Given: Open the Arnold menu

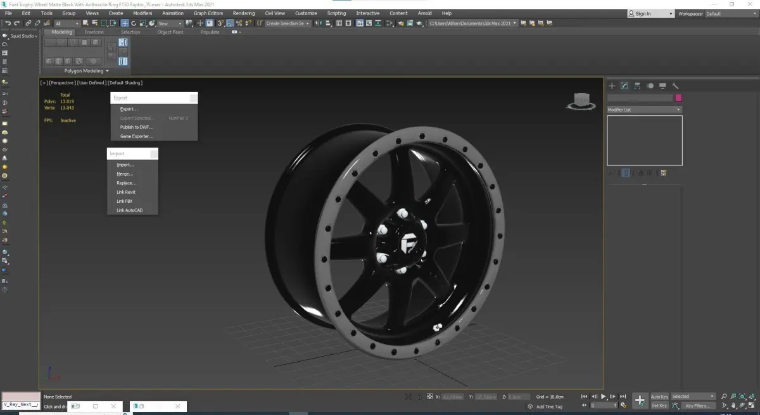Looking at the screenshot, I should pyautogui.click(x=424, y=13).
